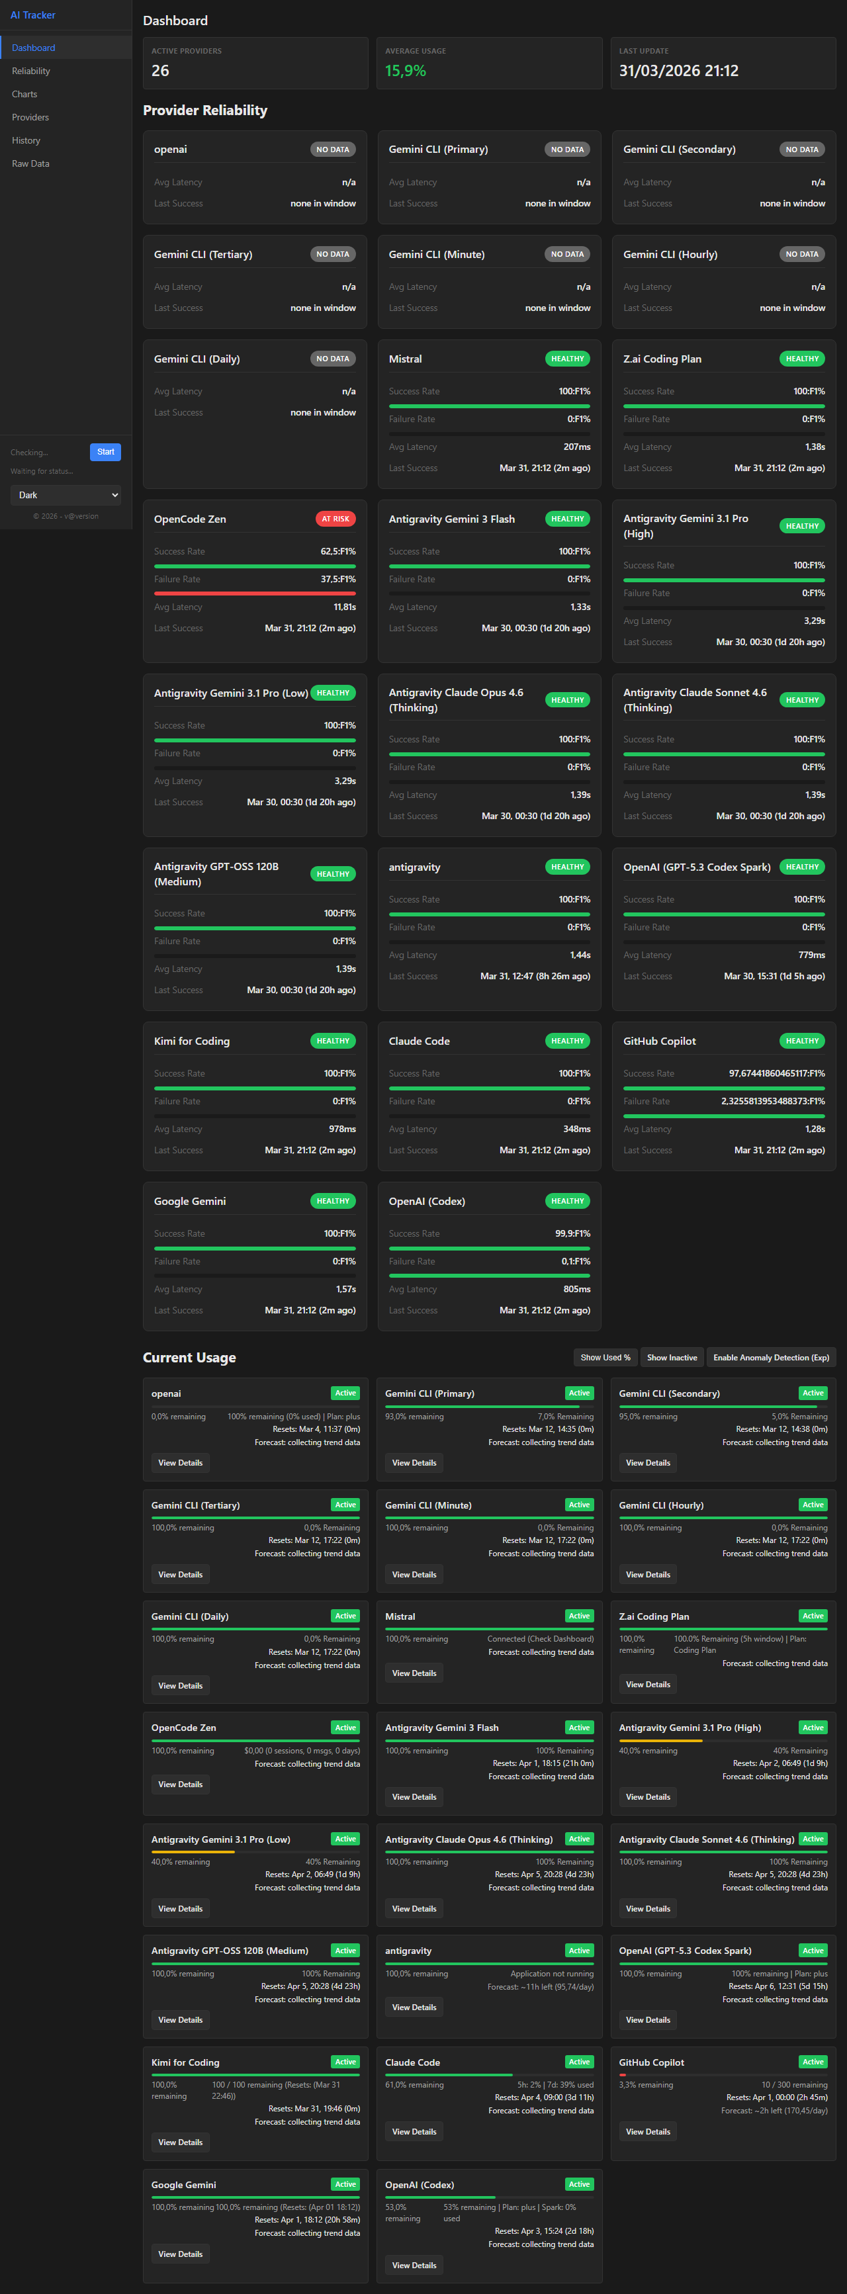View Details for Google Gemini usage

click(181, 2254)
